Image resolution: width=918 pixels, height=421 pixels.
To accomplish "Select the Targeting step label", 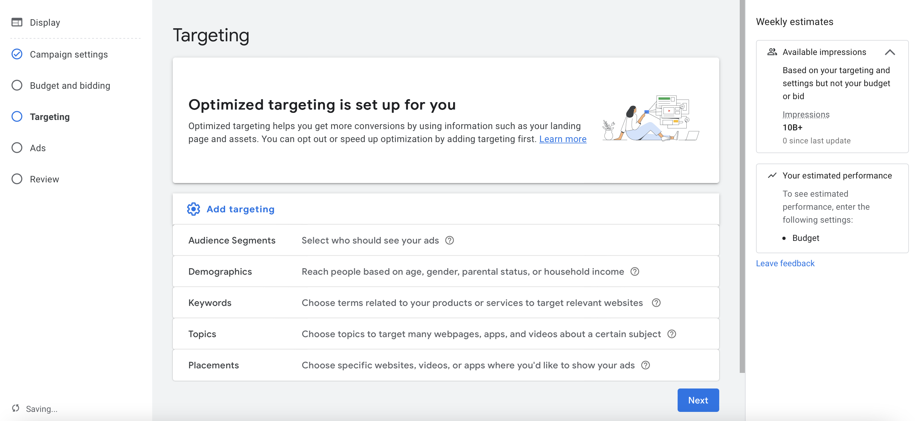I will click(50, 117).
